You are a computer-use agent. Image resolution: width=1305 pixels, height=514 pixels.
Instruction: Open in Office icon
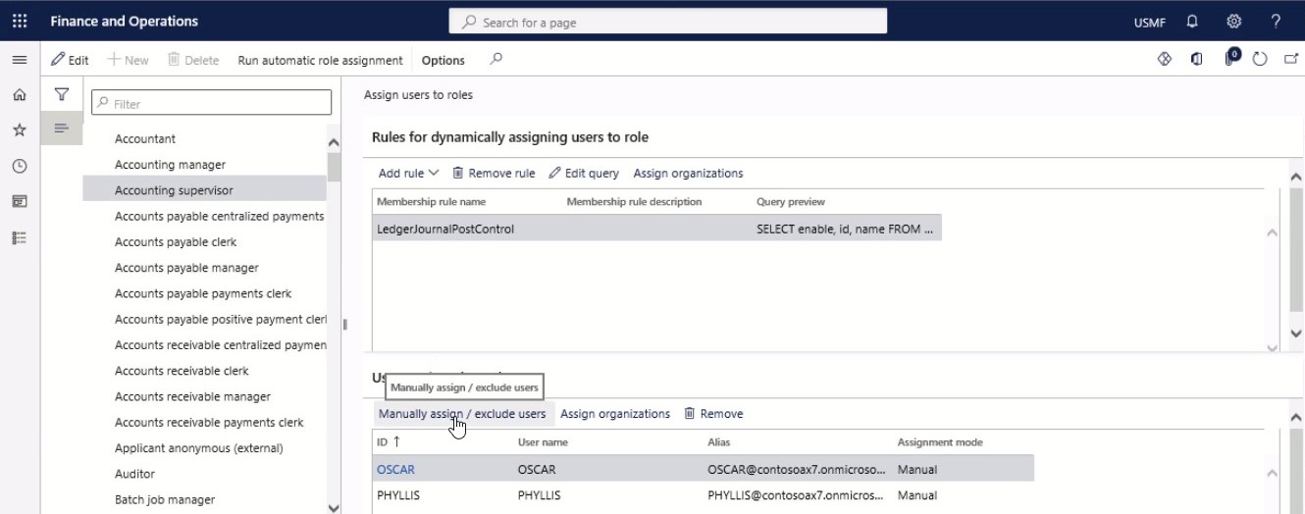1197,60
